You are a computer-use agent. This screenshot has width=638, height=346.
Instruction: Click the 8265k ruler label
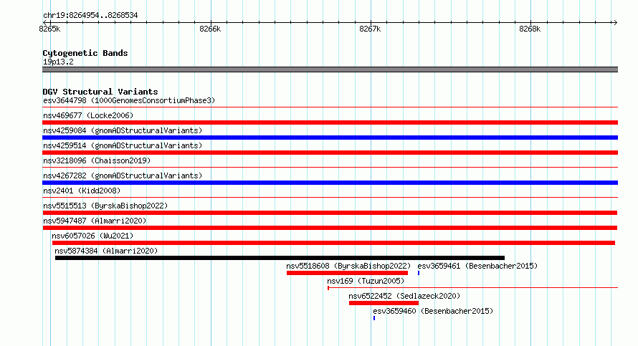(x=49, y=29)
